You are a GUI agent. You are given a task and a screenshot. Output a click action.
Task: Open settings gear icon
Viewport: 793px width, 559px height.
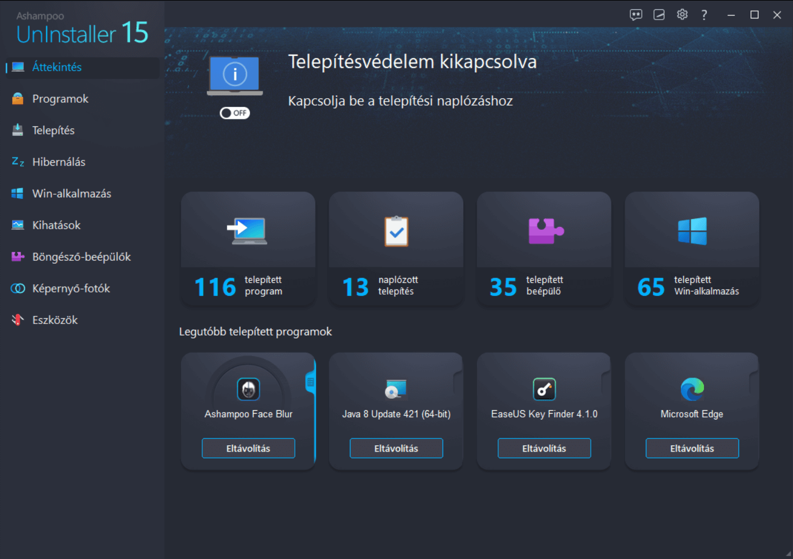click(x=682, y=15)
